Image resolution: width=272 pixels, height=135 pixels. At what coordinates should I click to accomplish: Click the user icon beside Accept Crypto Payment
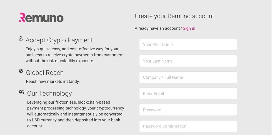21,39
